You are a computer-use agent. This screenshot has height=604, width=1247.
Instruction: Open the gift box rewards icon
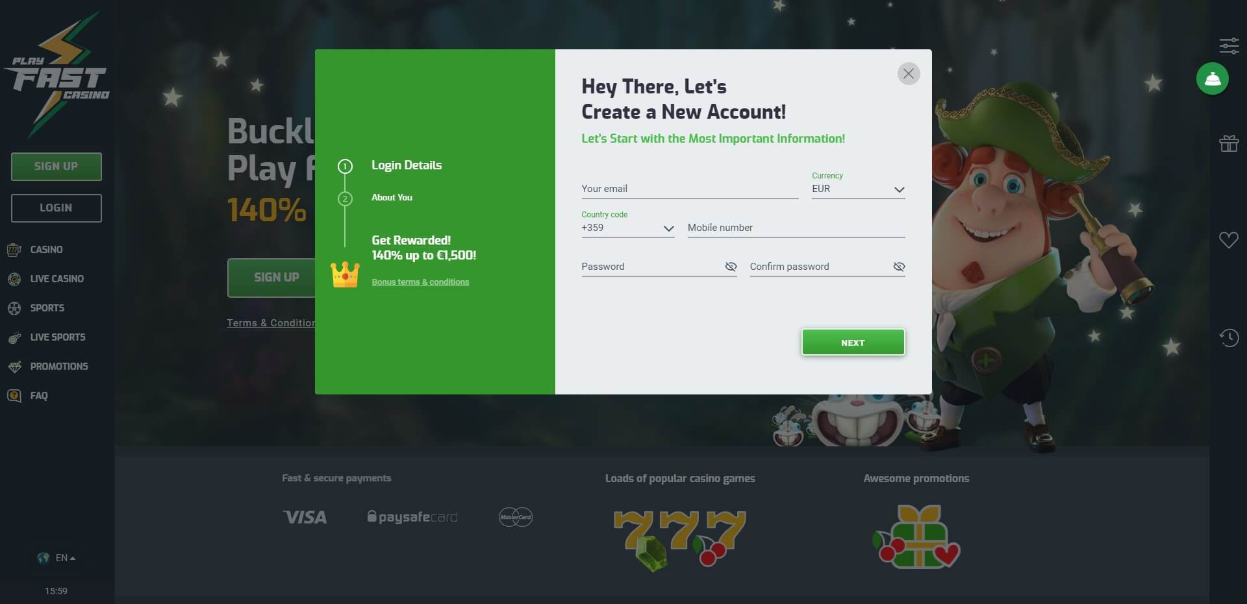coord(1229,143)
